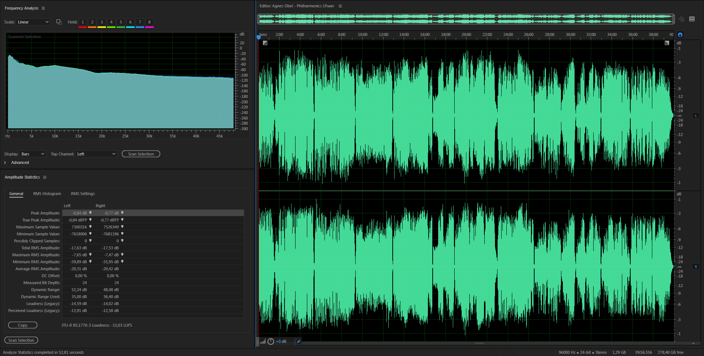Toggle Hold button 7
Image resolution: width=704 pixels, height=356 pixels.
point(140,22)
